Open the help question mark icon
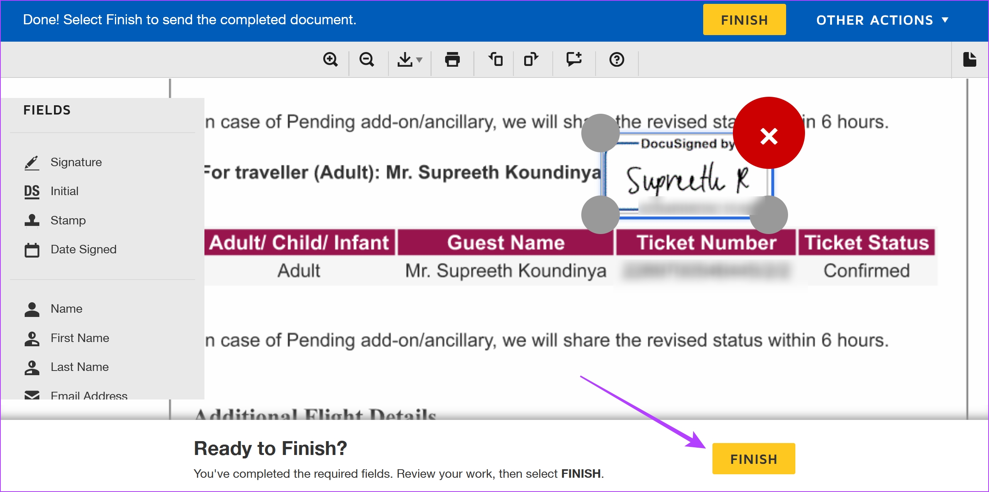This screenshot has height=492, width=989. point(616,60)
